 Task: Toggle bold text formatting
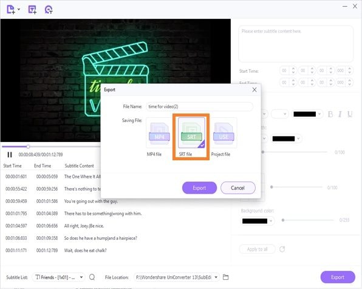[330, 114]
